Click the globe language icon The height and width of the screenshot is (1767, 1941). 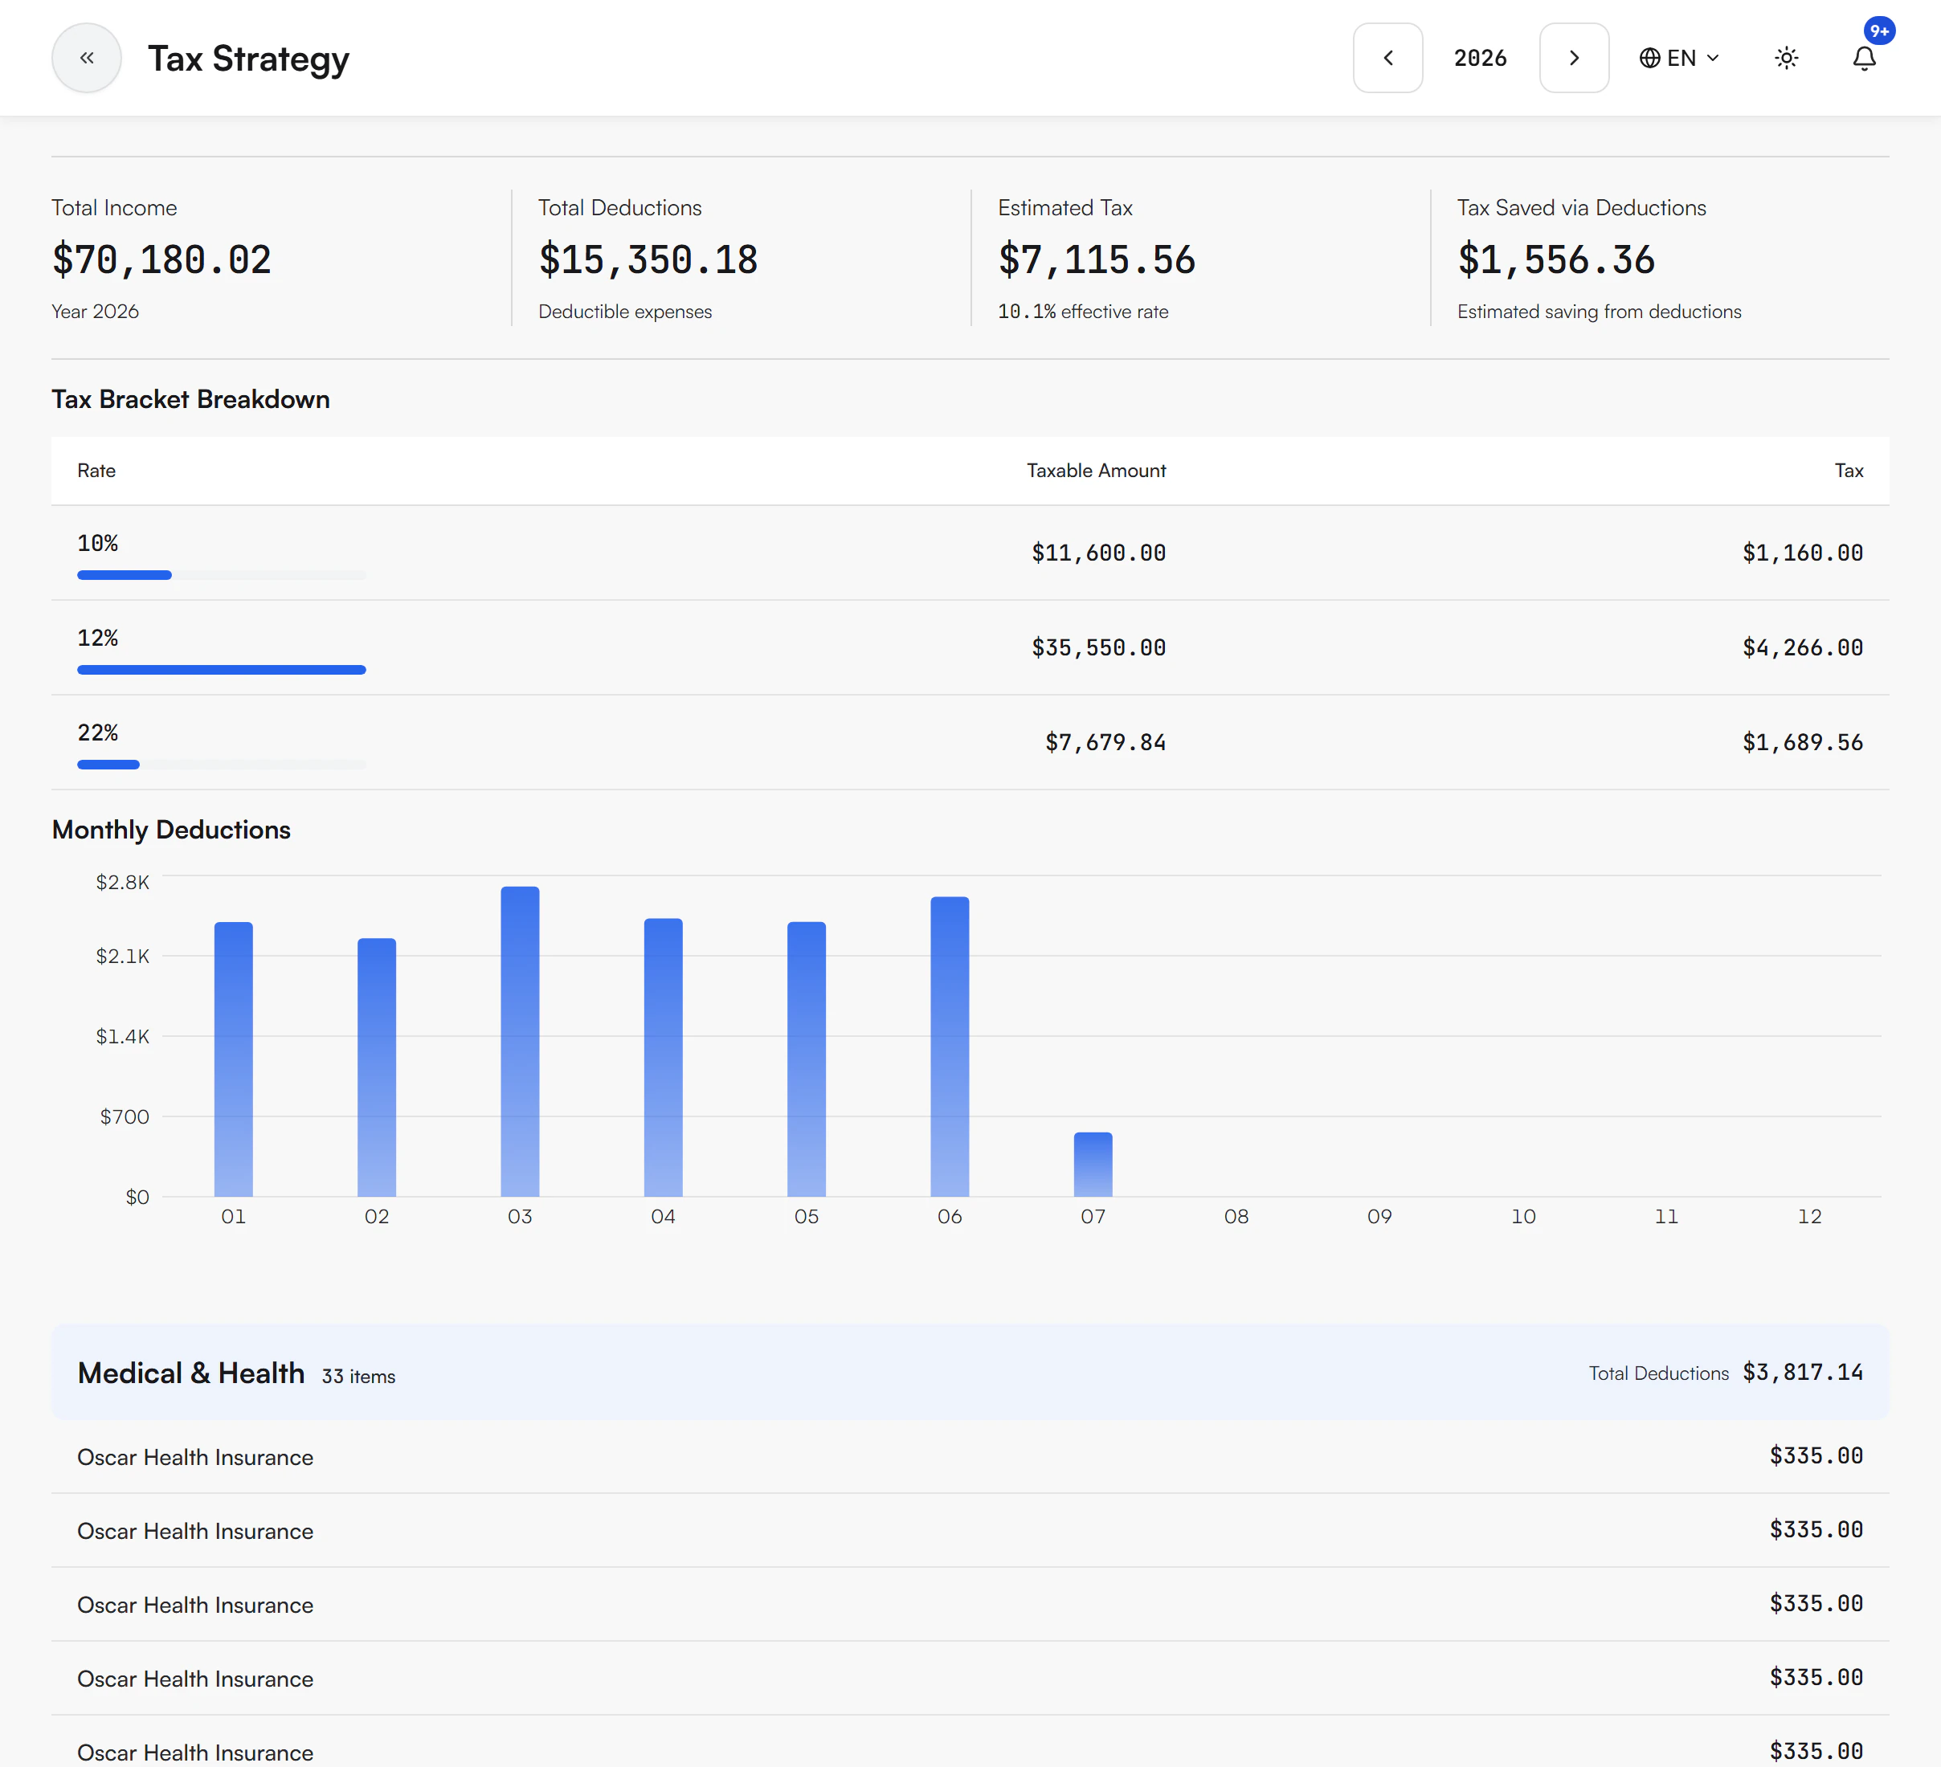pyautogui.click(x=1649, y=58)
